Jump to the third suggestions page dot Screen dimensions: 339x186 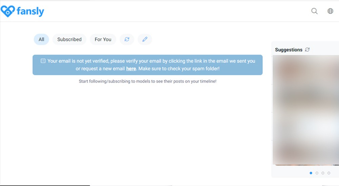pyautogui.click(x=323, y=173)
